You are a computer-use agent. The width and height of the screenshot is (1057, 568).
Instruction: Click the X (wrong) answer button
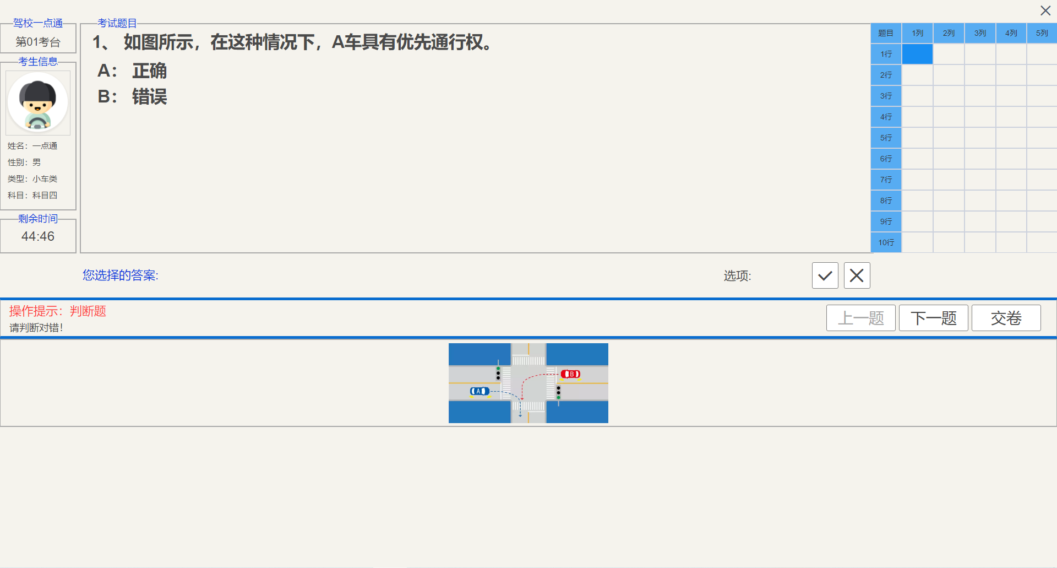tap(857, 275)
